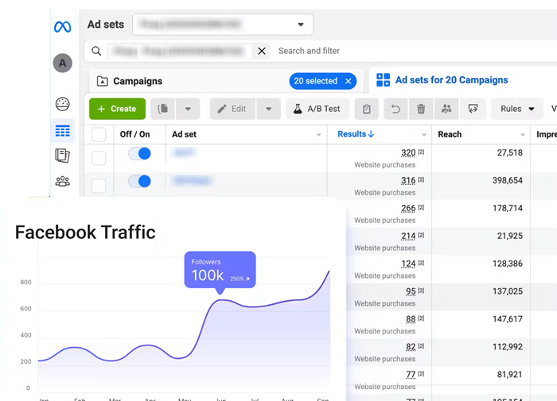The height and width of the screenshot is (401, 557).
Task: Delete selected items with trash icon
Action: pos(421,109)
